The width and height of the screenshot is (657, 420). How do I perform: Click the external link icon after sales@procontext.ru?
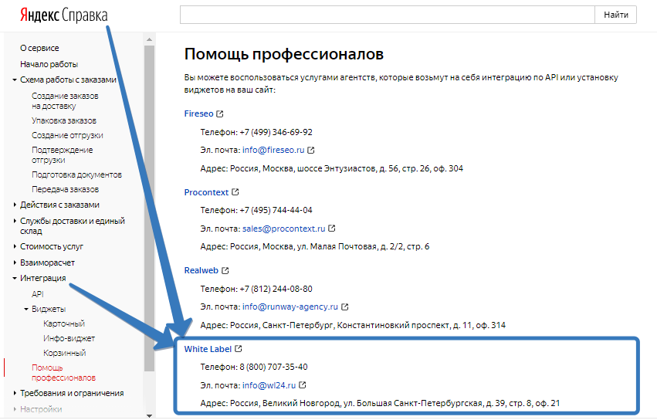[332, 229]
